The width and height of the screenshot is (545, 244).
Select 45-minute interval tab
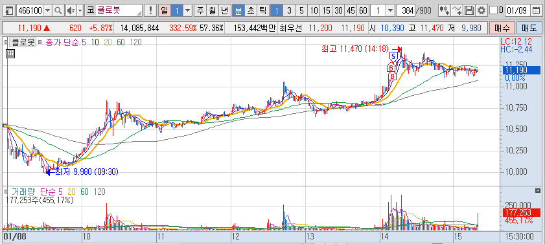351,10
